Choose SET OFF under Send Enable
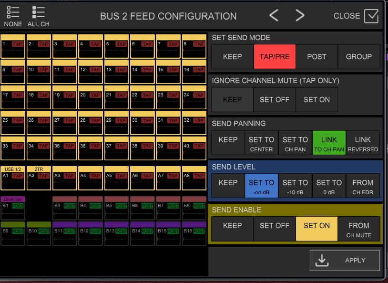Screen dimensions: 388x283 pyautogui.click(x=275, y=229)
